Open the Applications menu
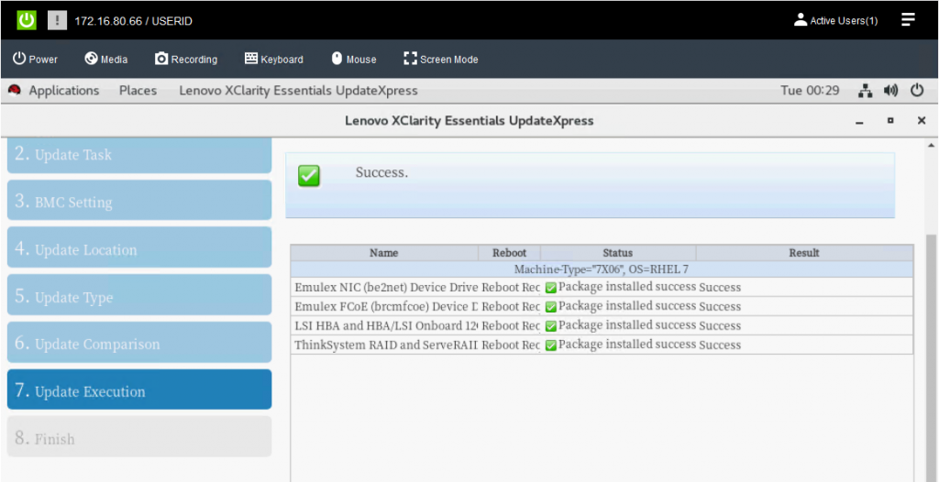 coord(64,91)
